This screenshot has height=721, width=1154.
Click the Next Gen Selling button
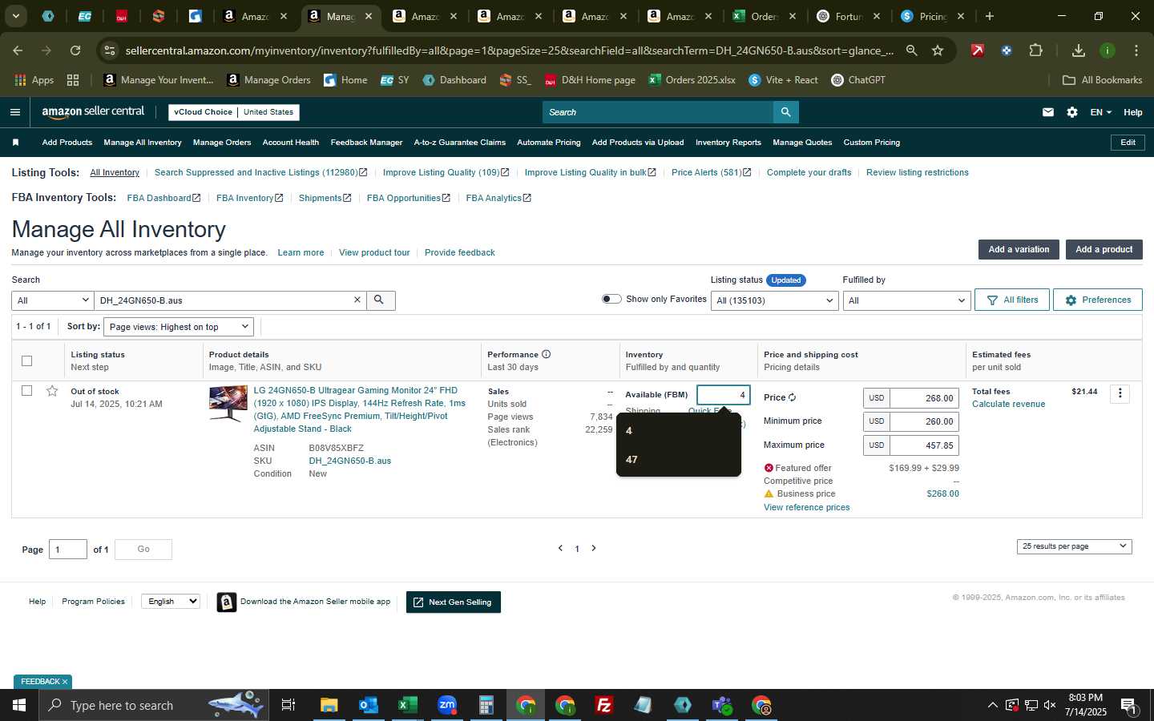pos(454,602)
